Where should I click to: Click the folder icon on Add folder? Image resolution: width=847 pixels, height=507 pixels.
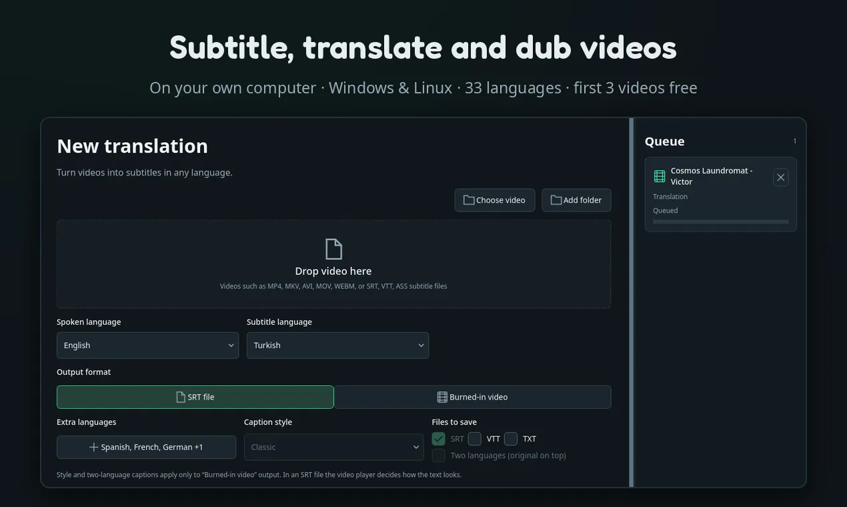tap(556, 200)
